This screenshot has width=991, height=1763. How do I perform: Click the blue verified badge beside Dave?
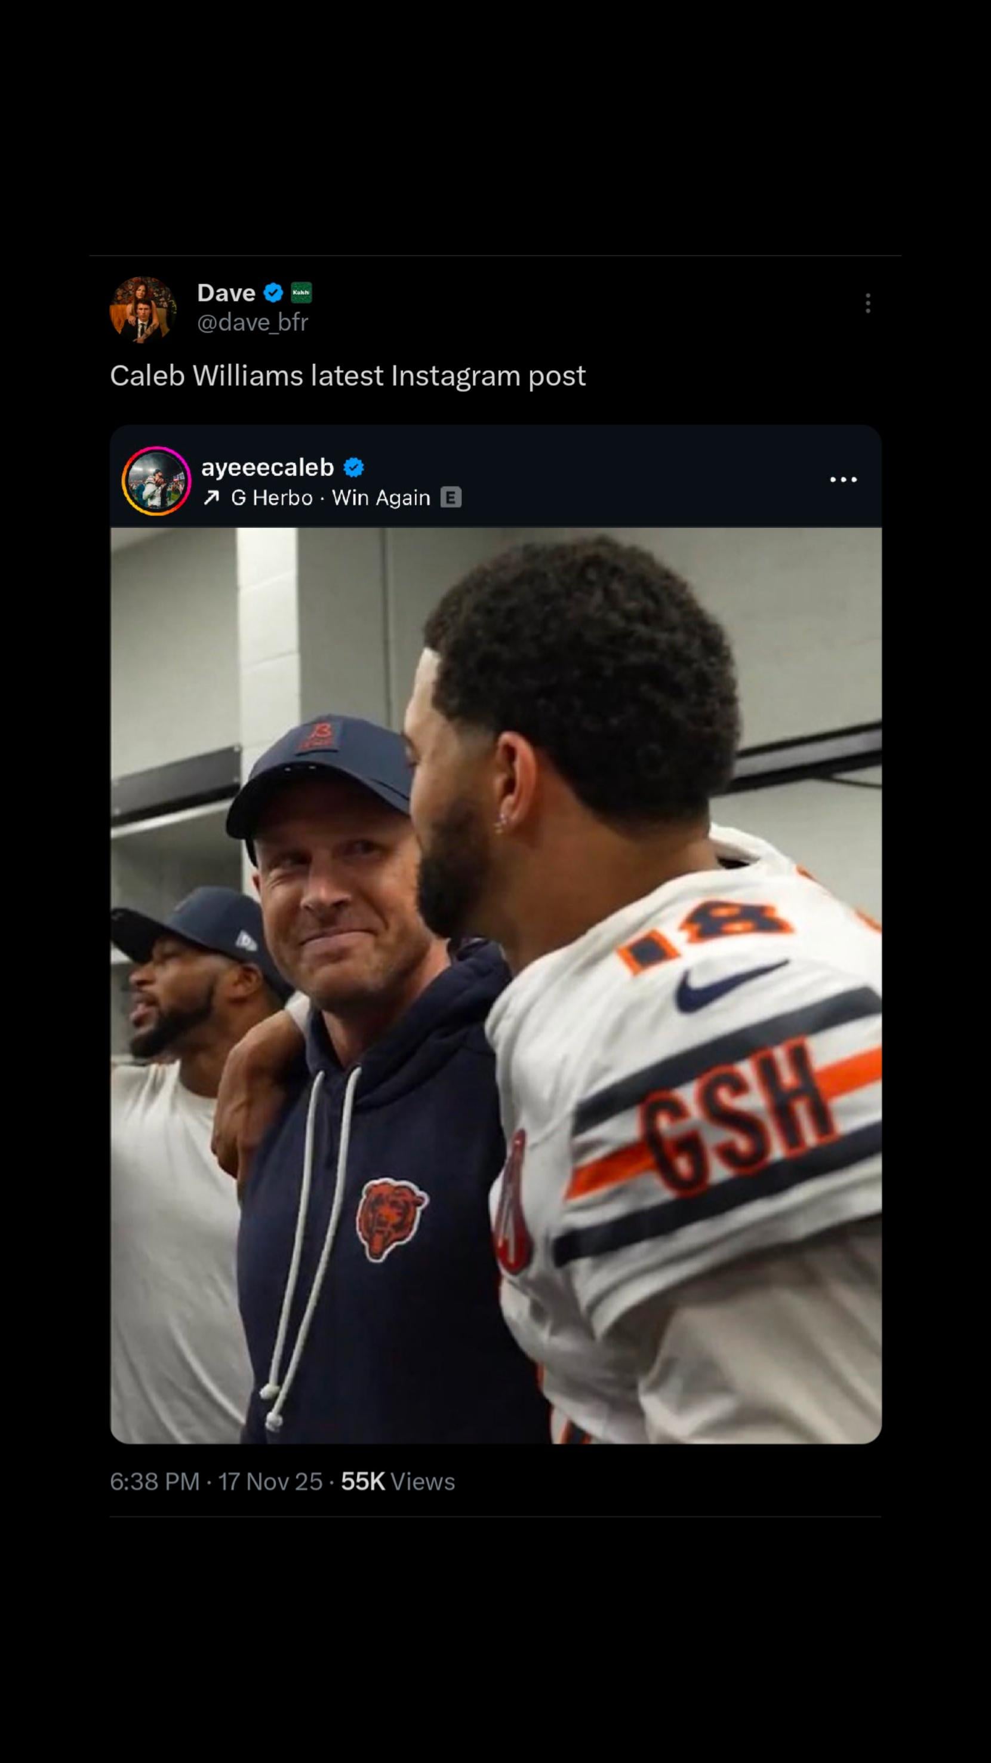pyautogui.click(x=273, y=293)
